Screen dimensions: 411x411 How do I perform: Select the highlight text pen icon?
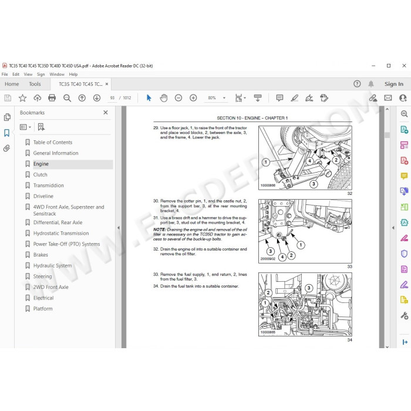point(294,98)
